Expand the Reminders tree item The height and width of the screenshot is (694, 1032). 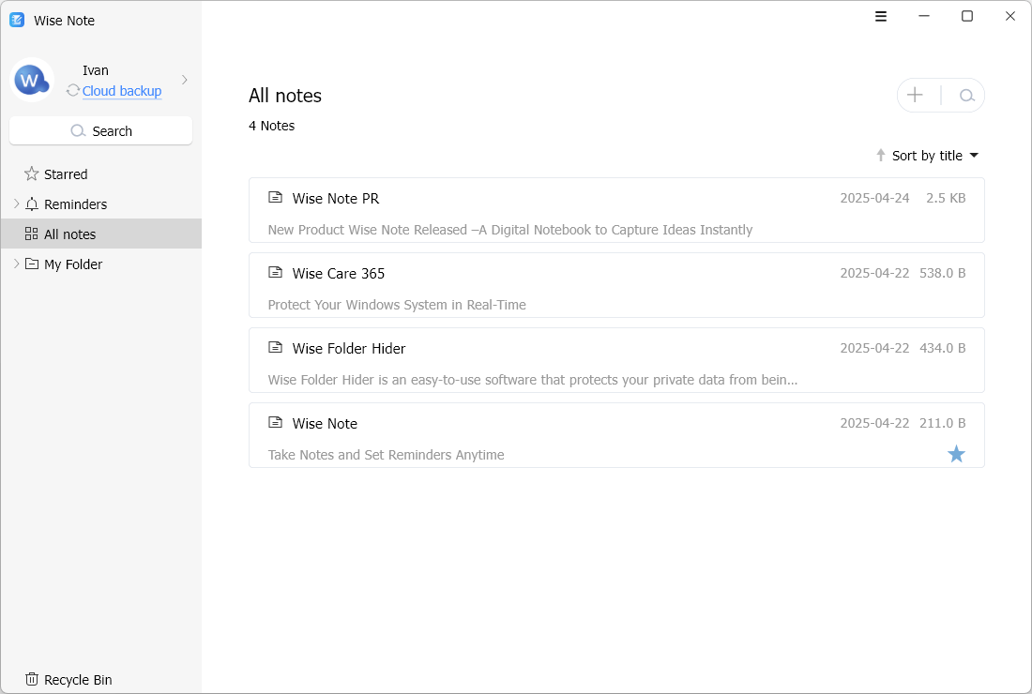[x=17, y=204]
